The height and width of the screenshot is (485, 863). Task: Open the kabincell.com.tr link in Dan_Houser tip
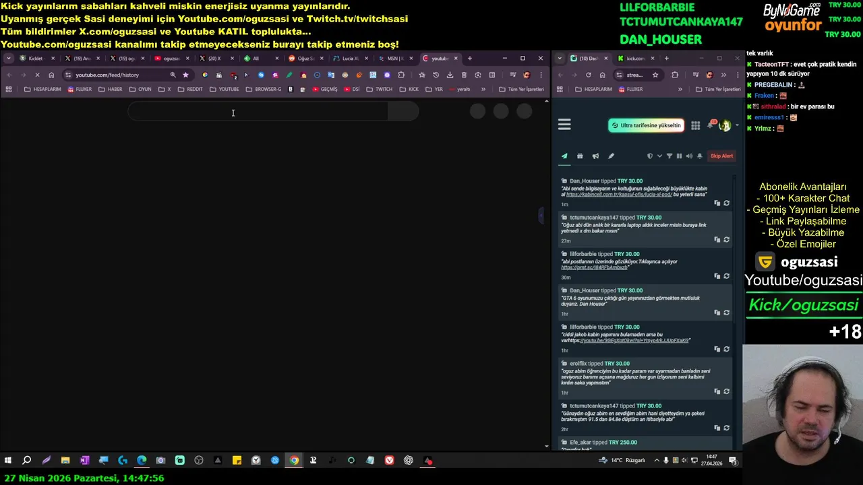[619, 195]
